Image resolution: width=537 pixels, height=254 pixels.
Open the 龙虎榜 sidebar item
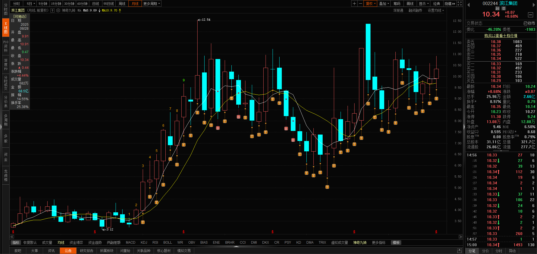pos(6,175)
